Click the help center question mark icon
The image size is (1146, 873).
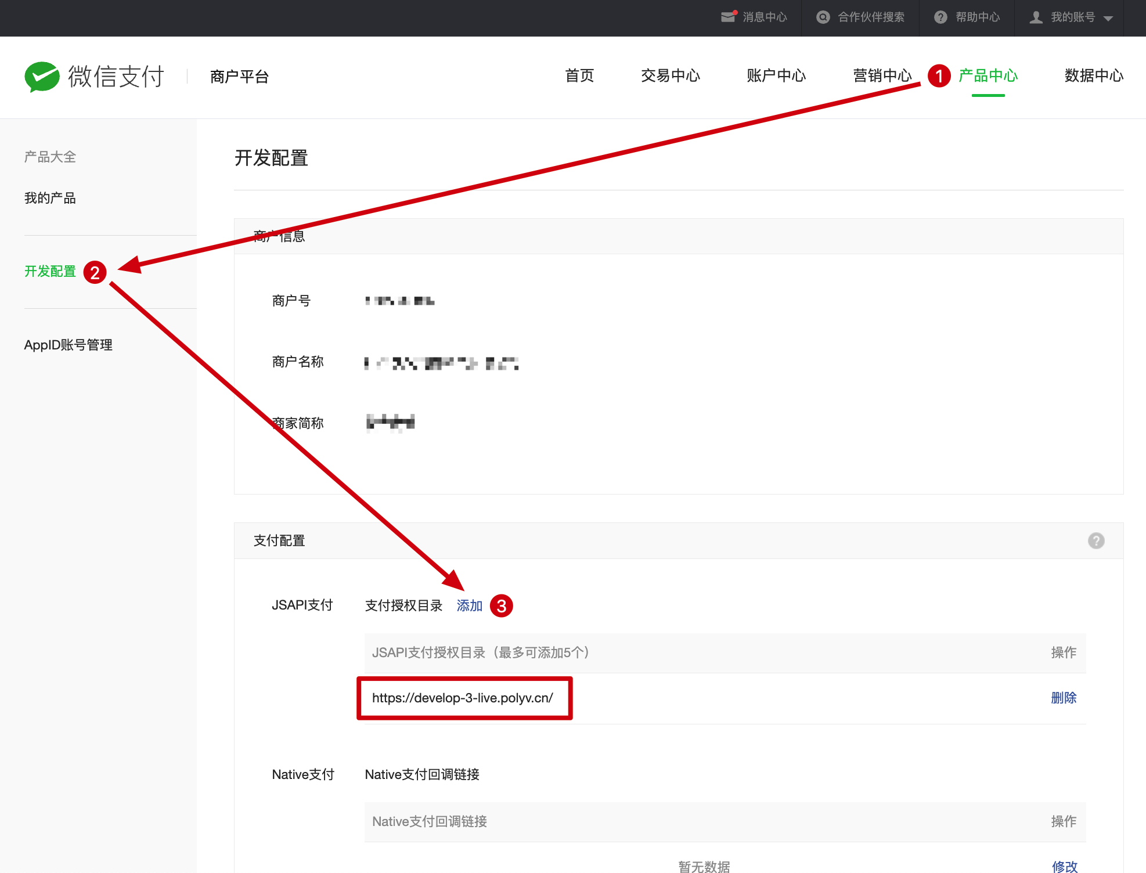tap(940, 17)
